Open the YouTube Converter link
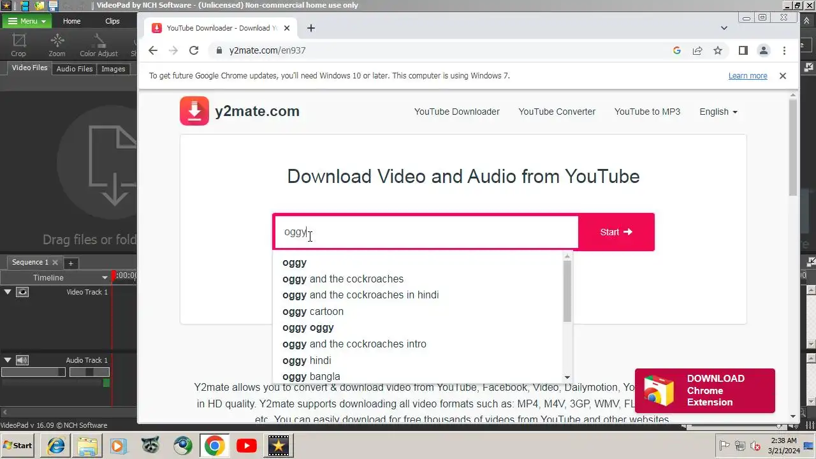Viewport: 816px width, 459px height. point(557,112)
